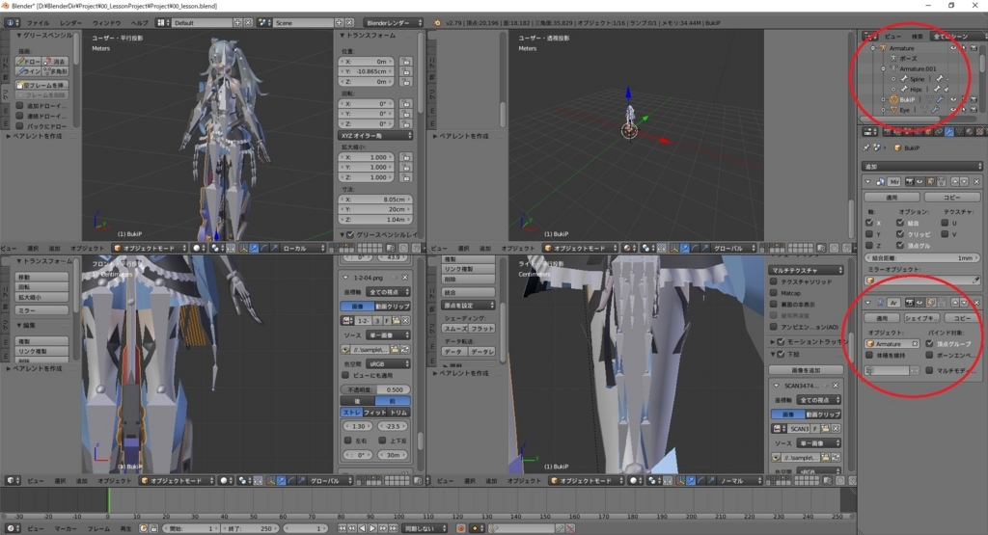Expand the Armature.001 tree row in outliner
Screen dimensions: 988x535
pyautogui.click(x=884, y=68)
